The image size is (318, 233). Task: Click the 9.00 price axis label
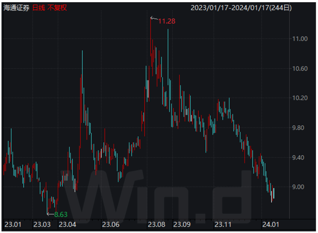(298, 187)
